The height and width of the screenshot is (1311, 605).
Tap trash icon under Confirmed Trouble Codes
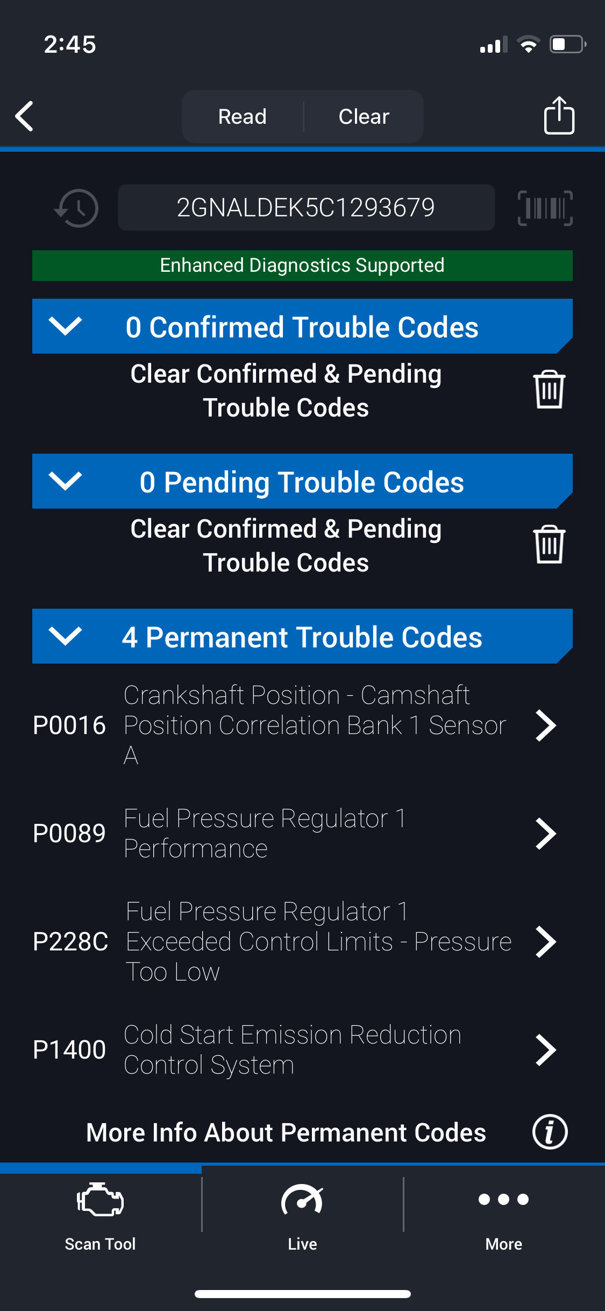549,390
